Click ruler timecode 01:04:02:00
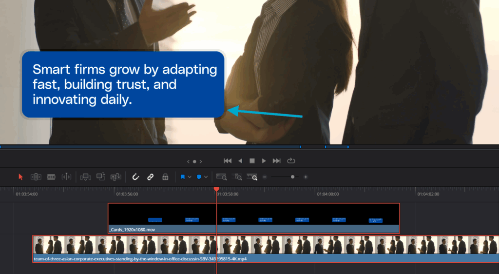 (x=428, y=194)
